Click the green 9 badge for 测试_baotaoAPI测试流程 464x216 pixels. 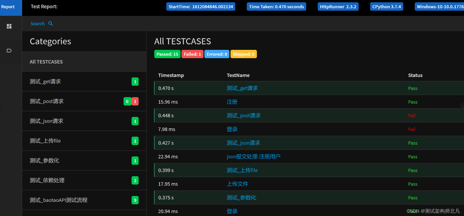[135, 200]
